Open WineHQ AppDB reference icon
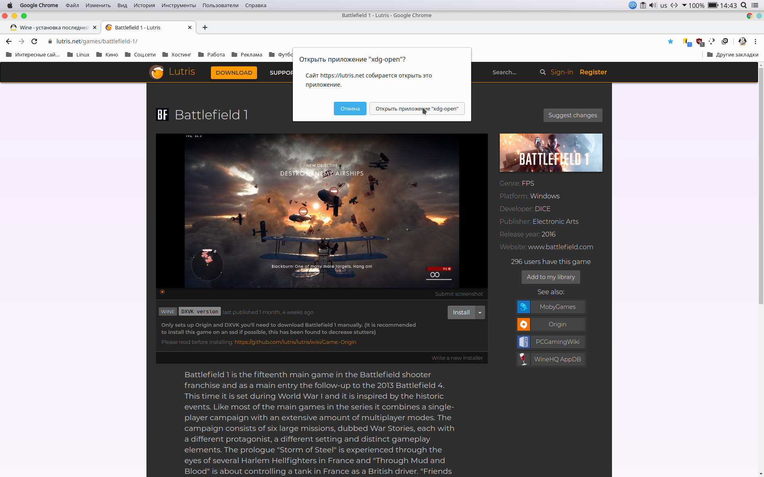 (x=523, y=359)
